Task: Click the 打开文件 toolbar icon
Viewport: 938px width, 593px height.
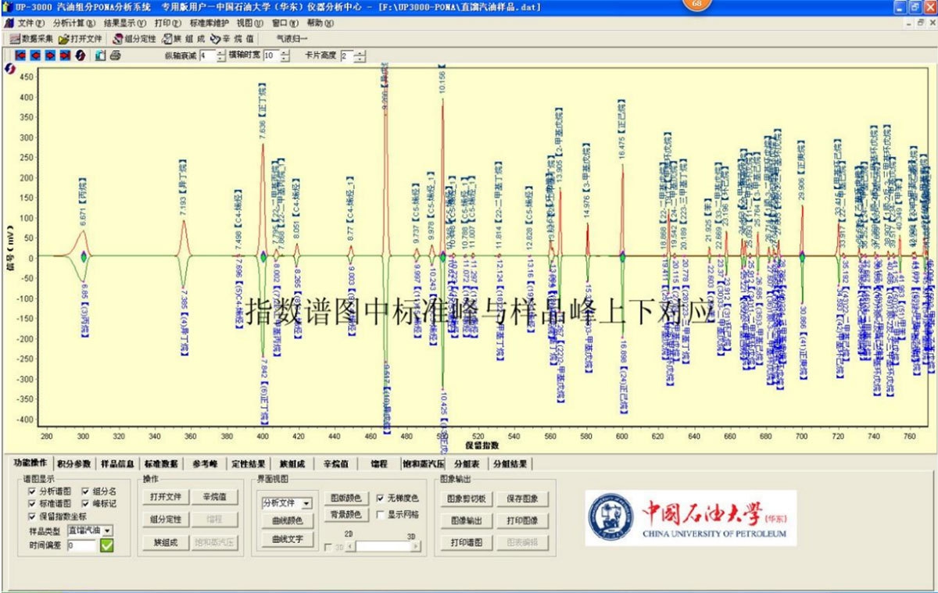Action: coord(63,38)
